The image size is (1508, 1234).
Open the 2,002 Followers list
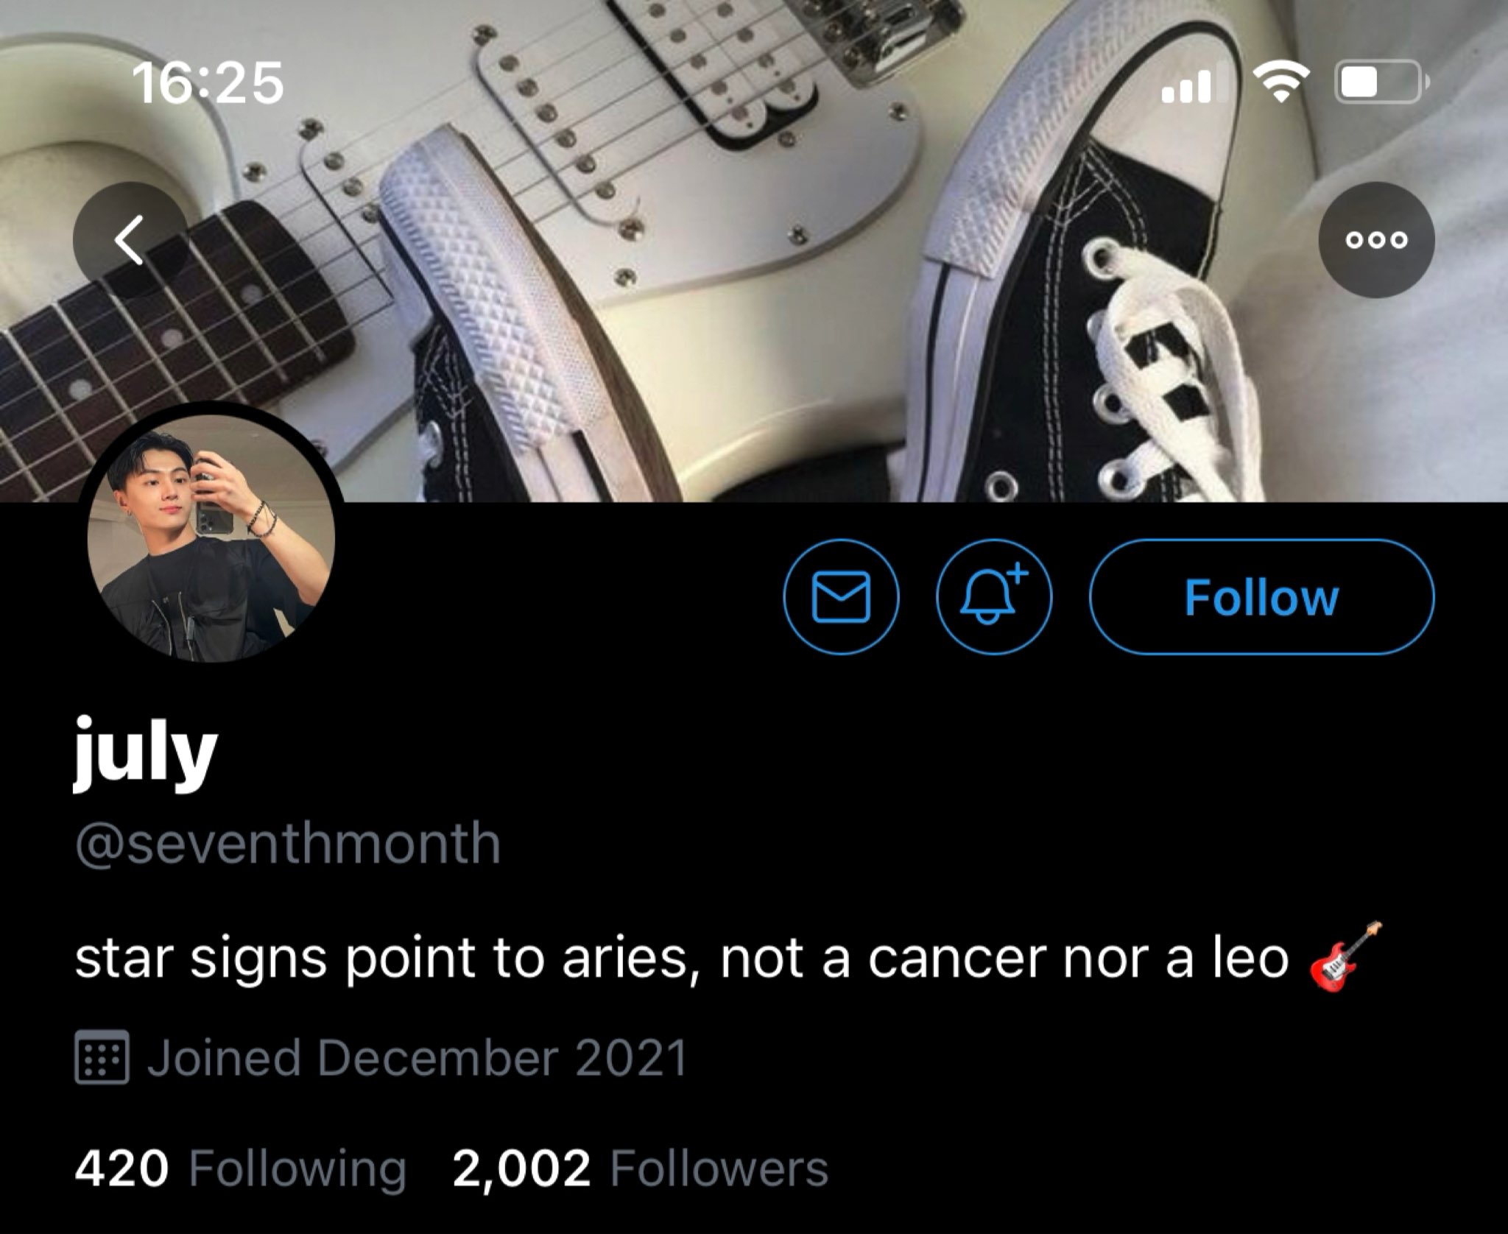click(641, 1169)
